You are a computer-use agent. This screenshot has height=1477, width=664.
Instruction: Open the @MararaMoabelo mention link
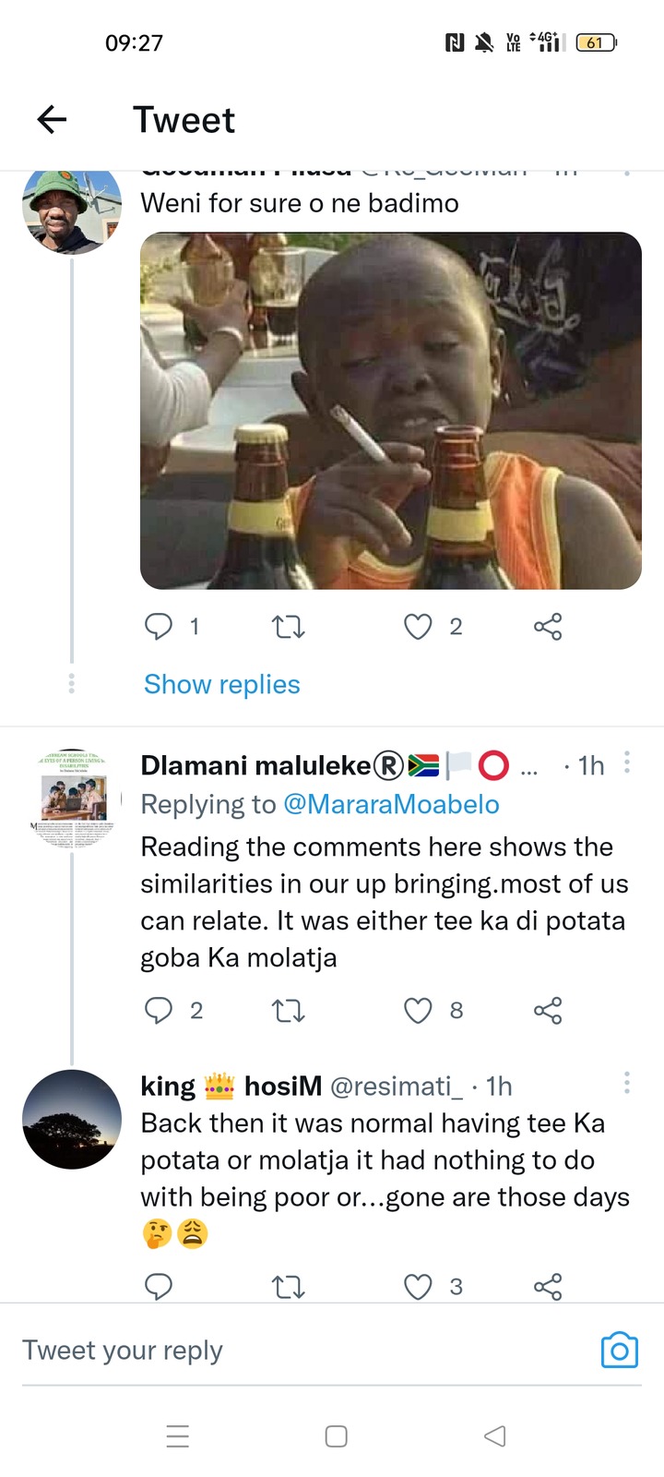(x=391, y=804)
